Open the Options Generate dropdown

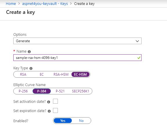[x=77, y=41]
